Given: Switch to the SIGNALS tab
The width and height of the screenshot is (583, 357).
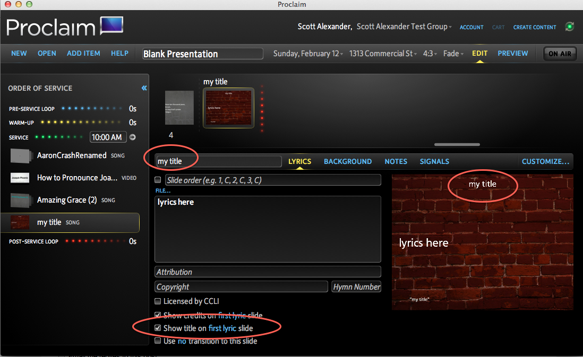Looking at the screenshot, I should [x=434, y=162].
